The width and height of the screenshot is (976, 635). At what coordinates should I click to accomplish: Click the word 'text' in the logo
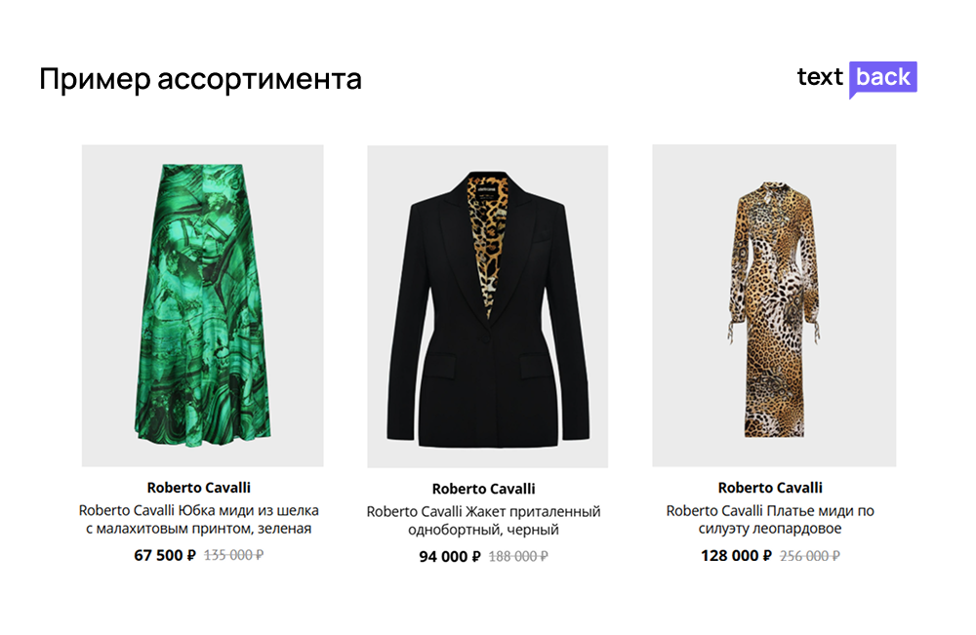pyautogui.click(x=820, y=77)
